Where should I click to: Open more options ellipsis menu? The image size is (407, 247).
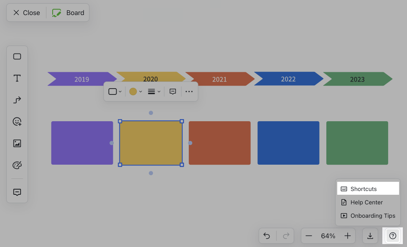(x=189, y=92)
